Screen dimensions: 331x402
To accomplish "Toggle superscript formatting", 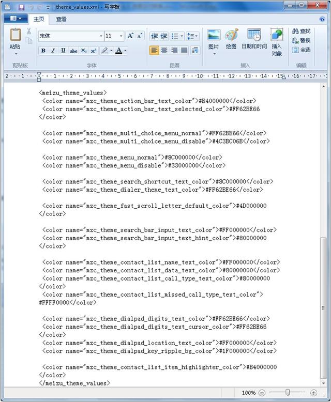I will click(94, 51).
